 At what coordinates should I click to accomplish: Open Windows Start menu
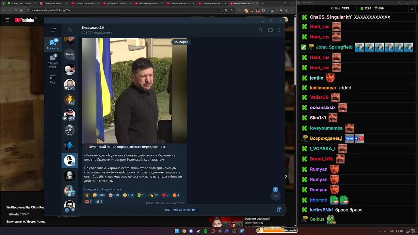coord(177,231)
